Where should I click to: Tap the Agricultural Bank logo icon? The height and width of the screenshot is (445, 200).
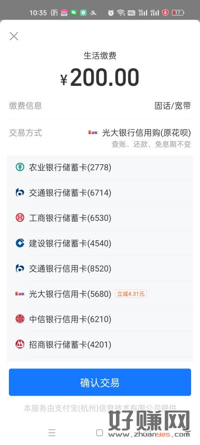(20, 167)
